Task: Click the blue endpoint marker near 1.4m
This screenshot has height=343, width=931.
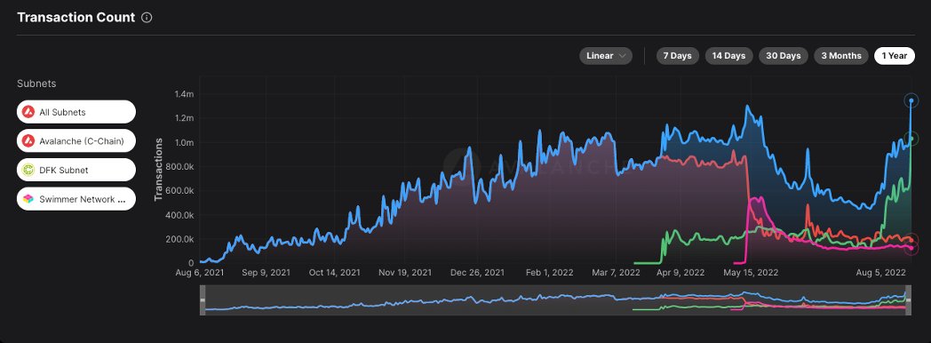Action: [x=911, y=100]
